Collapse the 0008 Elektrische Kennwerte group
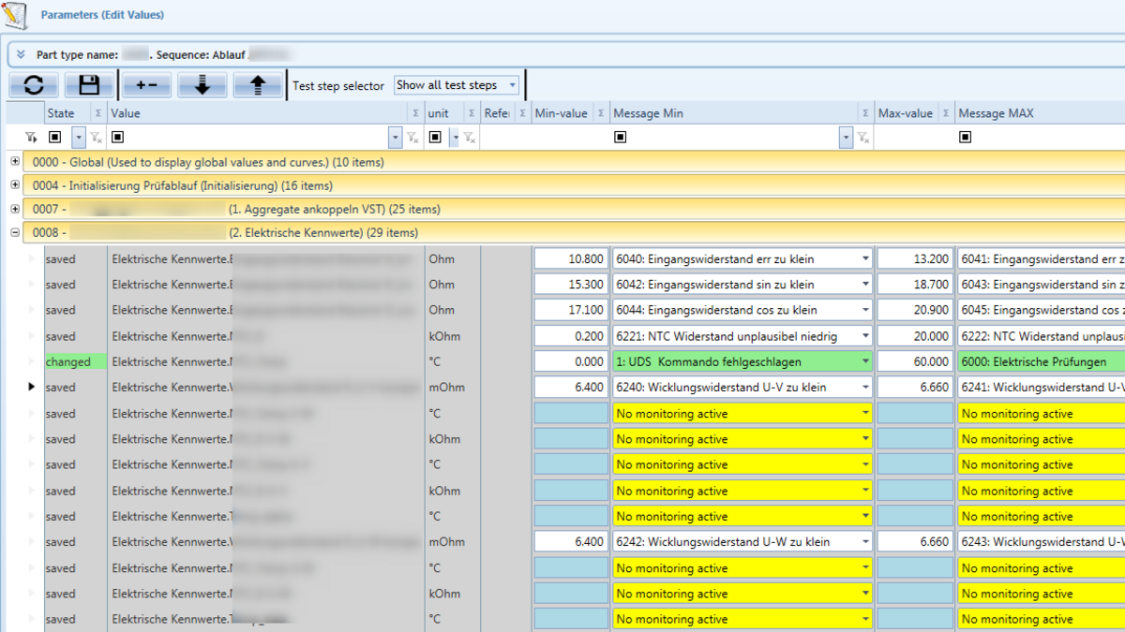The image size is (1125, 632). (15, 232)
